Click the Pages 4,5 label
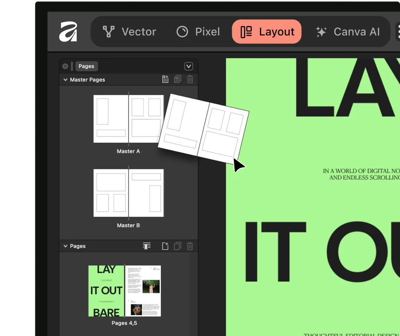Screen dimensions: 400x336 (124, 323)
